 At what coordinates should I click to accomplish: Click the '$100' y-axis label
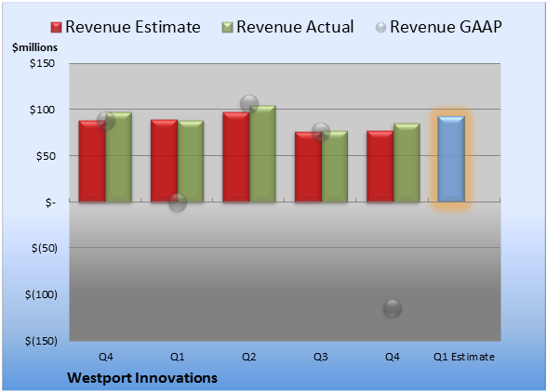(x=42, y=110)
